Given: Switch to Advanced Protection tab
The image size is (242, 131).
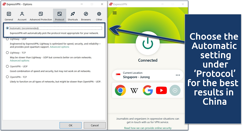Looking at the screenshot, I should (41, 16).
